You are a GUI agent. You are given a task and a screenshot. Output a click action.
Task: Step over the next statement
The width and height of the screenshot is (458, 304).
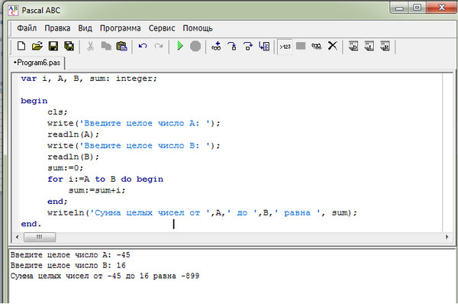pos(248,46)
